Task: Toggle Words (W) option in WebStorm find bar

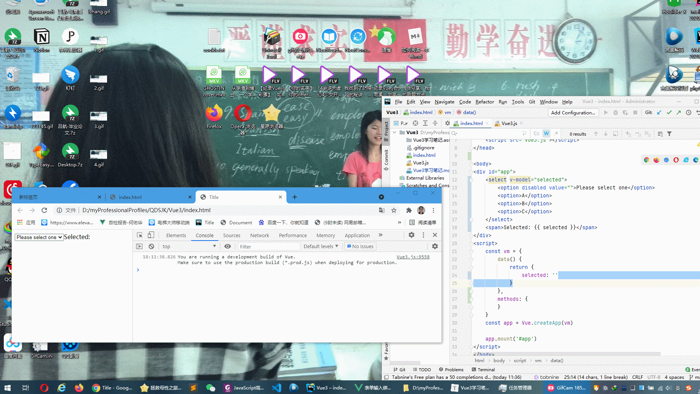Action: tap(546, 133)
